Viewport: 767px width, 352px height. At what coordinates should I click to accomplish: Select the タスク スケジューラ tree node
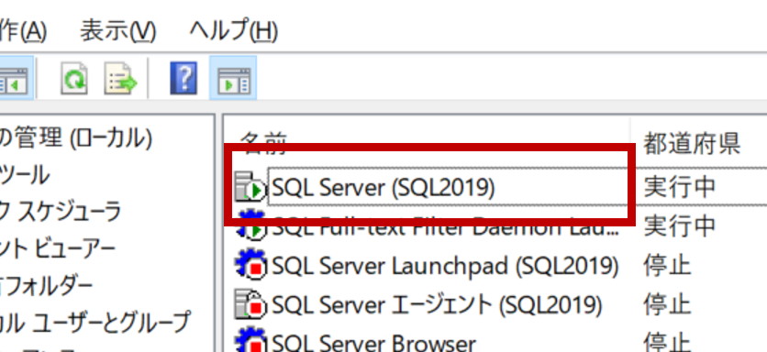[61, 211]
